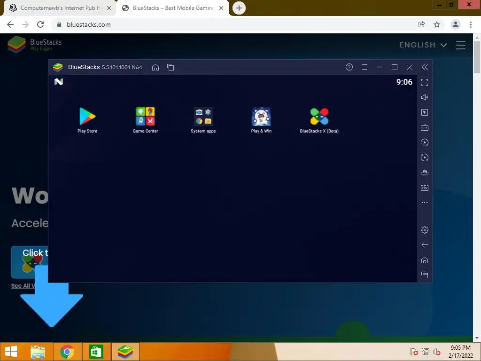The height and width of the screenshot is (361, 481).
Task: Open the BlueStacks hamburger menu in title bar
Action: pyautogui.click(x=365, y=67)
